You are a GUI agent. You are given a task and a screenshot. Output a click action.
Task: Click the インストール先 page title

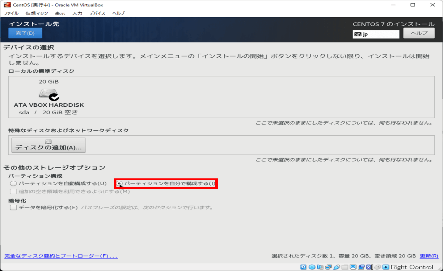click(34, 24)
